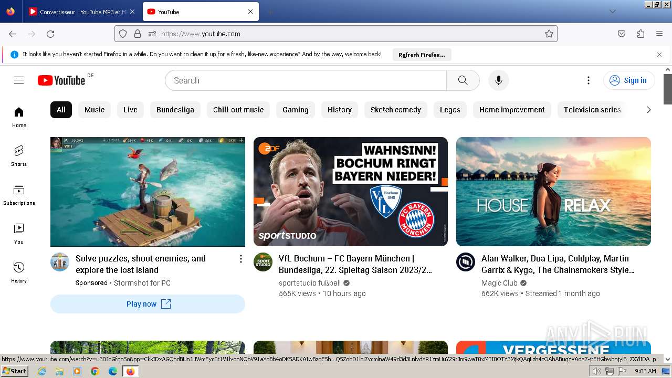Click the Sign in button
Screen dimensions: 672x378
click(629, 80)
